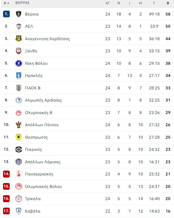Screen dimensions: 174x218
Task: Select the Θεσπρωτός yellow shield badge
Action: pyautogui.click(x=19, y=137)
